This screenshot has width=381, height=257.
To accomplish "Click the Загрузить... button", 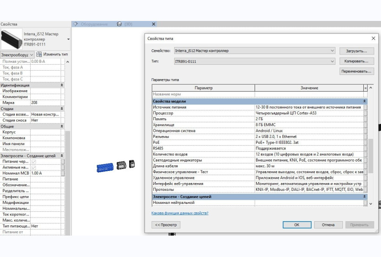I will pyautogui.click(x=356, y=51).
